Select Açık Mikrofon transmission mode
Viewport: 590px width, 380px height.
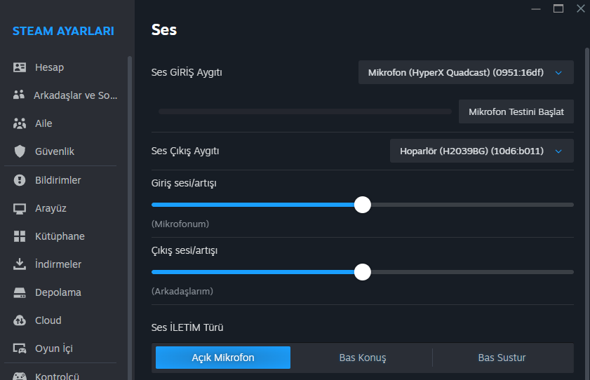pos(223,358)
